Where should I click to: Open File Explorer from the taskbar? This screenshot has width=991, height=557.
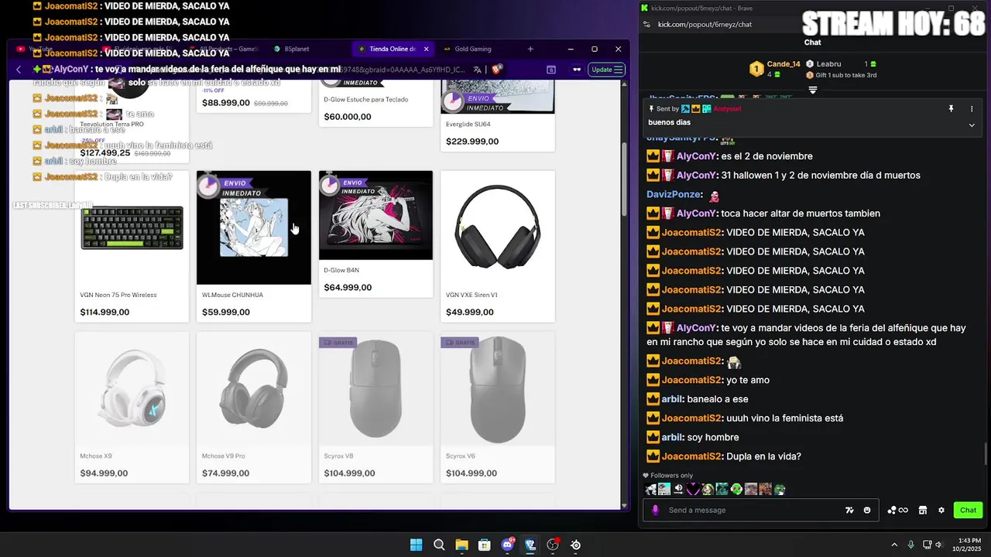tap(461, 545)
